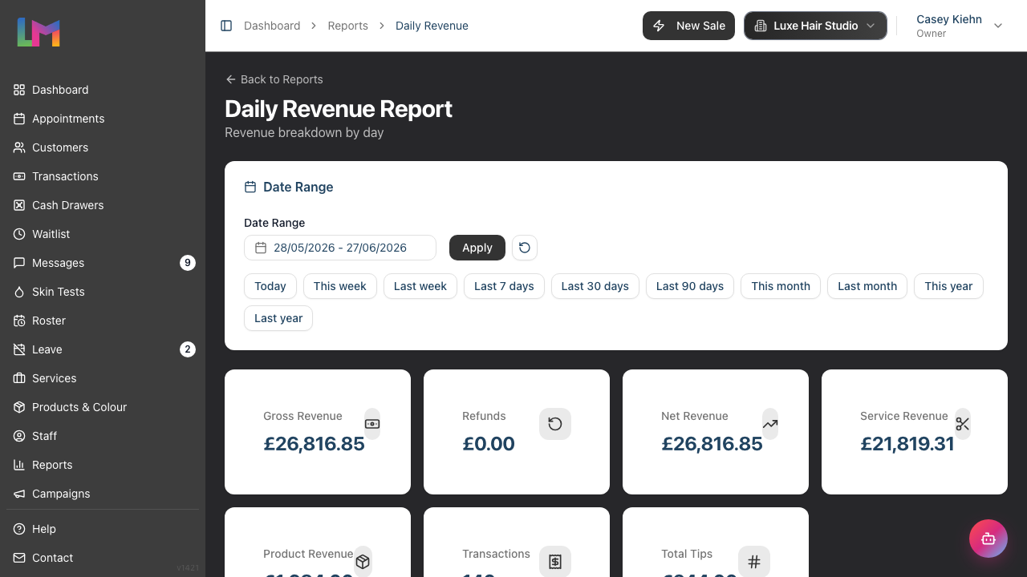Select the Last year preset

click(278, 318)
